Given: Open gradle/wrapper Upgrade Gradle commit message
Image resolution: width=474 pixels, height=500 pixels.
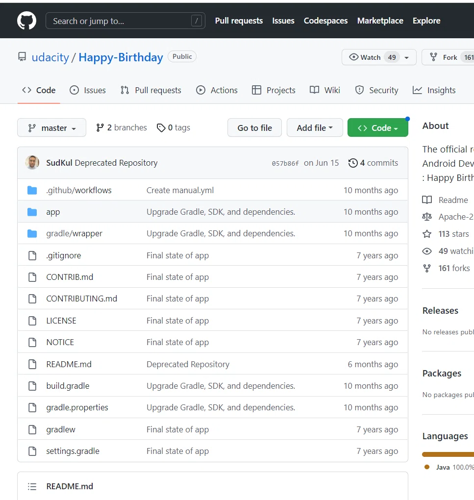Looking at the screenshot, I should coord(221,234).
